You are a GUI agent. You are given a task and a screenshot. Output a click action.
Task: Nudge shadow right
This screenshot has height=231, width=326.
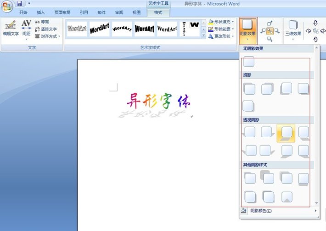click(x=277, y=31)
